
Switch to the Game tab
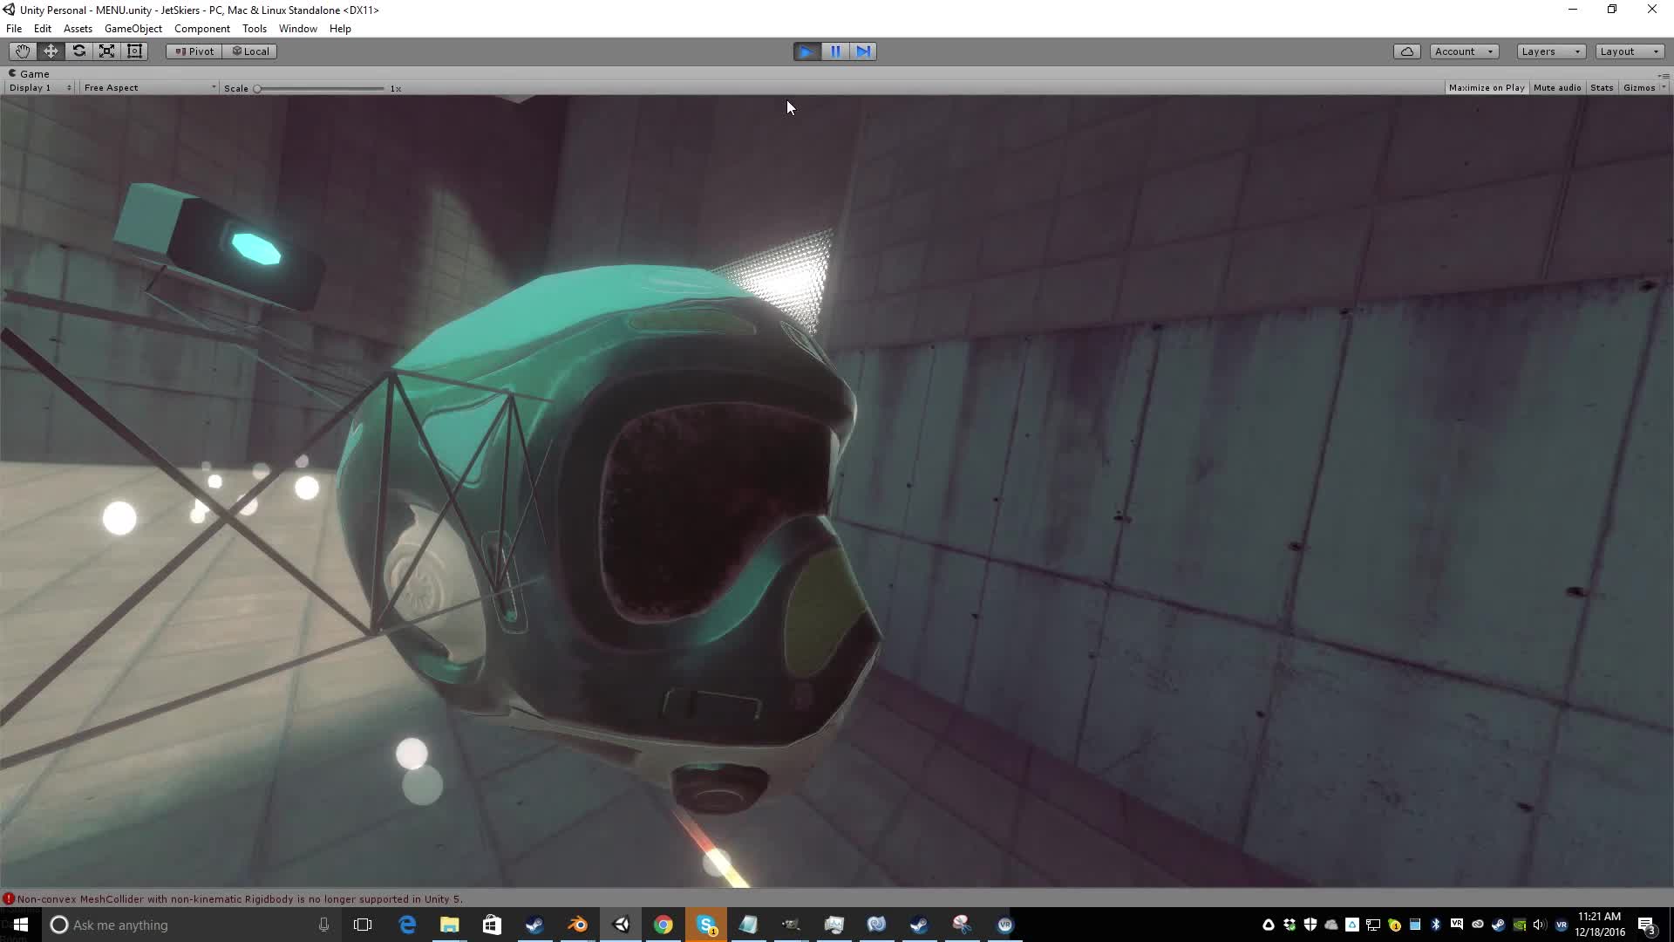tap(29, 73)
